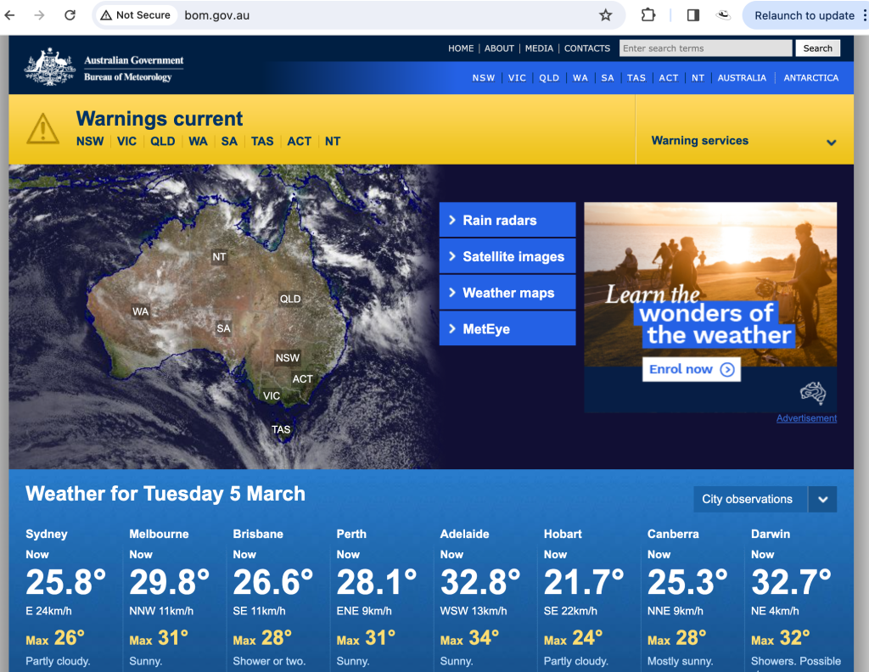
Task: Open the Sydney city forecast
Action: pyautogui.click(x=46, y=534)
